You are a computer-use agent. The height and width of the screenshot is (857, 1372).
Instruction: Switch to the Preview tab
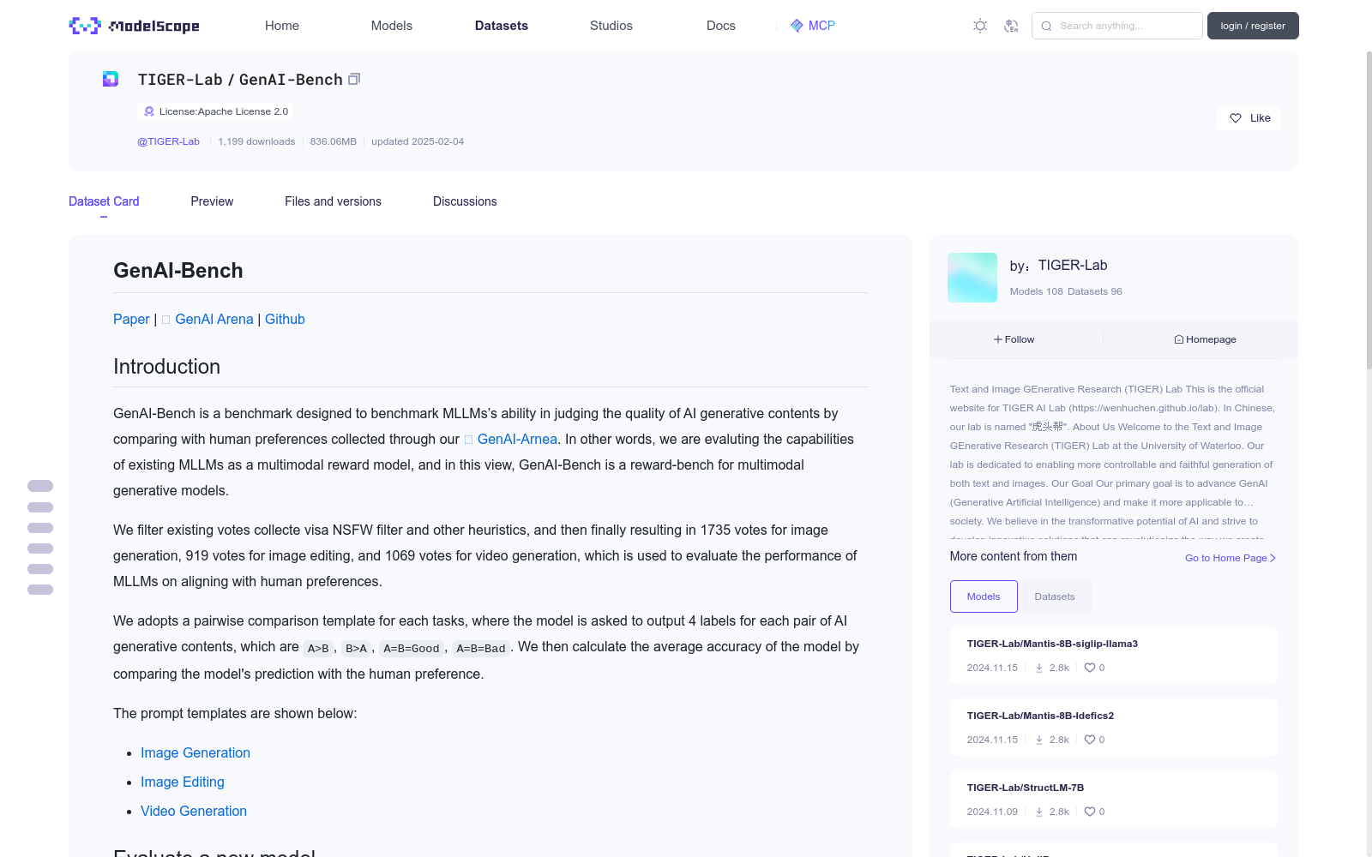pyautogui.click(x=212, y=201)
